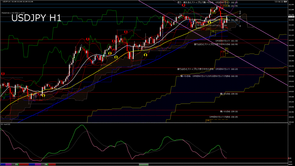This screenshot has width=295, height=166.
Task: Click the large USDJPY H1 title label
Action: tap(36, 18)
